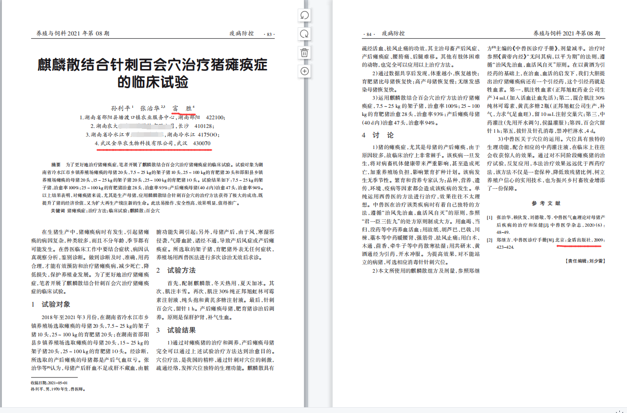Click section heading 4 讨论
Screen dimensions: 627x413
point(378,136)
